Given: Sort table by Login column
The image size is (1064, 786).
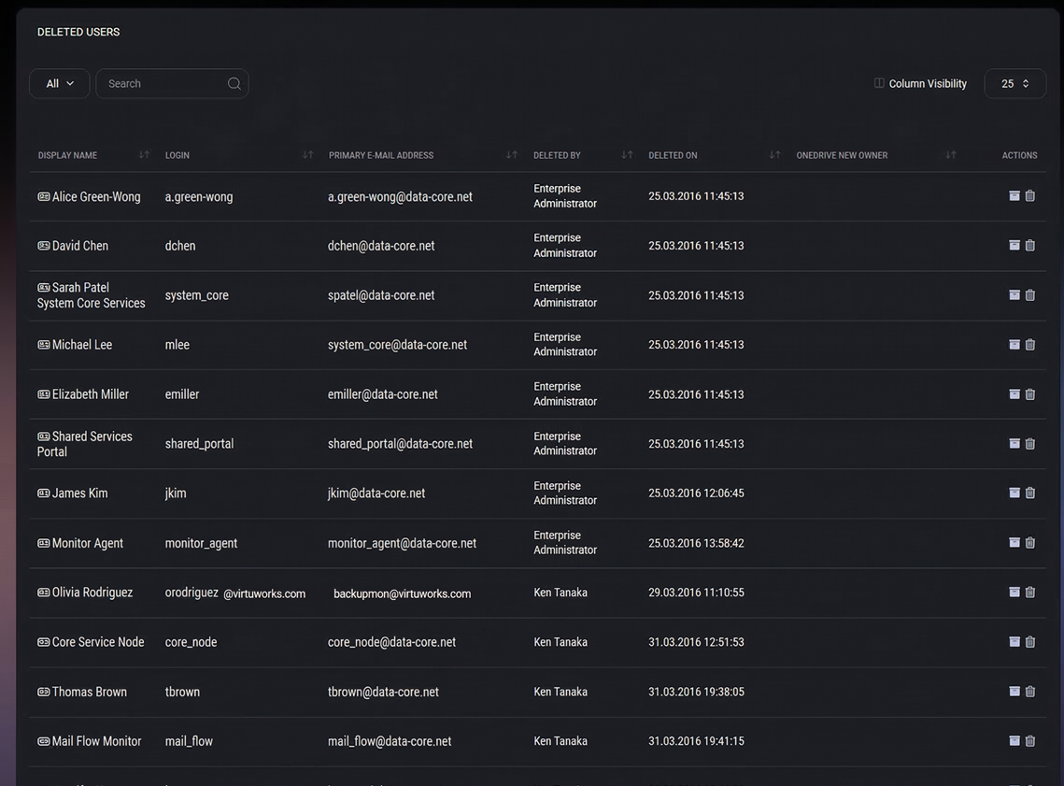Looking at the screenshot, I should tap(307, 155).
